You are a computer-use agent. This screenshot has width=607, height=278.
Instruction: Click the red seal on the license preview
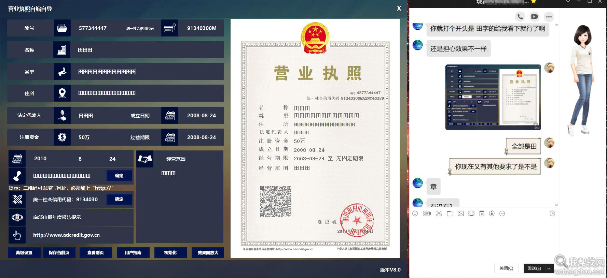click(x=357, y=220)
